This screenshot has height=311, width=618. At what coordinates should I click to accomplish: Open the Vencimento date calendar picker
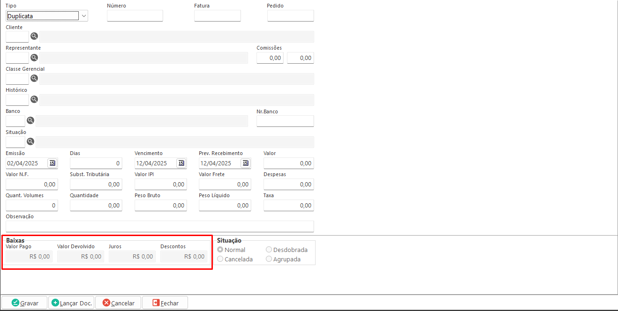pos(181,163)
